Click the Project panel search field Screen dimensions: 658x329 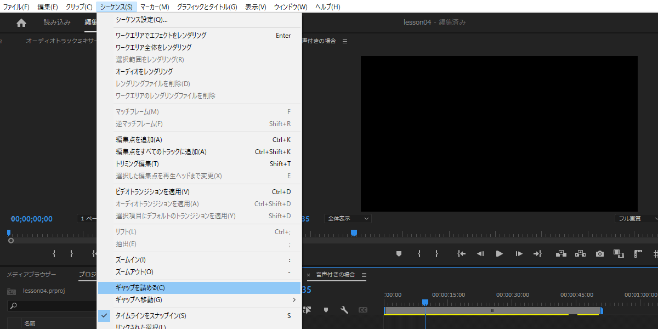52,305
